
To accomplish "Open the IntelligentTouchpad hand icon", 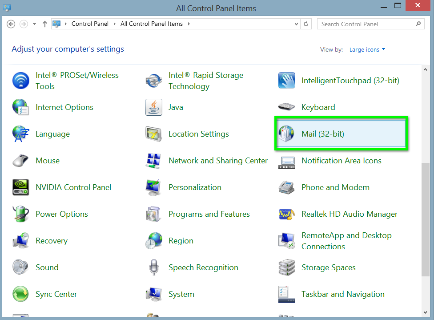I will [x=287, y=81].
